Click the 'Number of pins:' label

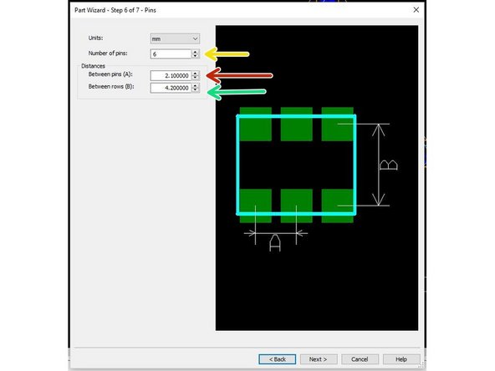tap(108, 53)
